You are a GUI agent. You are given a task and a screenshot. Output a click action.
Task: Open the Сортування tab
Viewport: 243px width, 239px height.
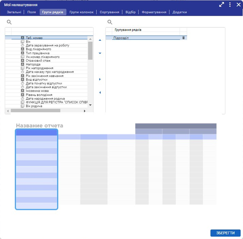pyautogui.click(x=109, y=12)
